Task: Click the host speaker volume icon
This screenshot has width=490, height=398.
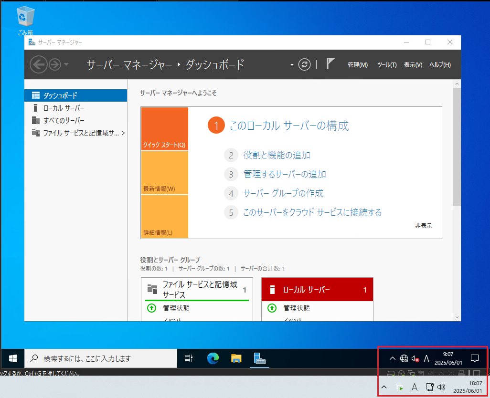Action: pyautogui.click(x=441, y=387)
